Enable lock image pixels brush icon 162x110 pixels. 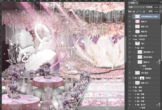point(137,11)
